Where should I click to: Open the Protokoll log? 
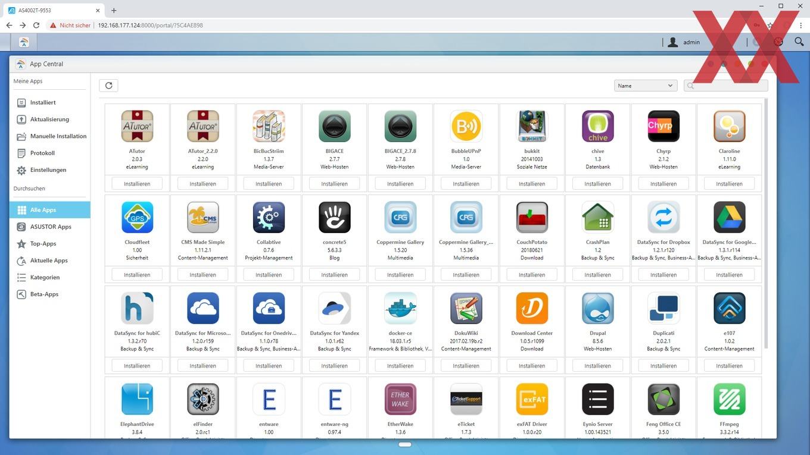click(x=49, y=153)
